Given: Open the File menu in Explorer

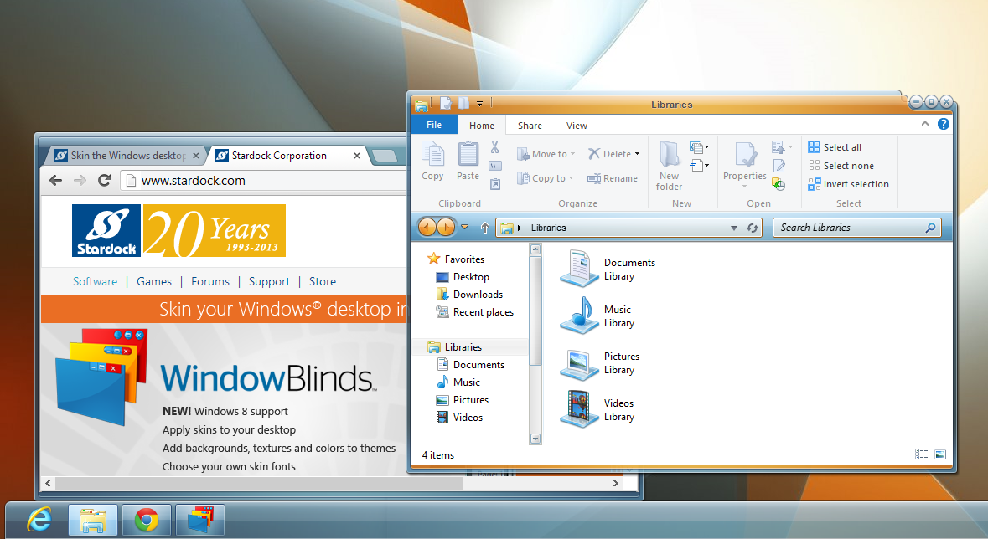Looking at the screenshot, I should pos(433,125).
